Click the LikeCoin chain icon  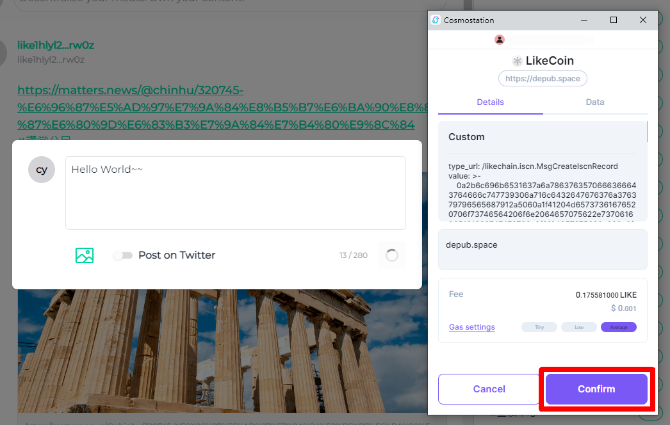click(x=518, y=61)
